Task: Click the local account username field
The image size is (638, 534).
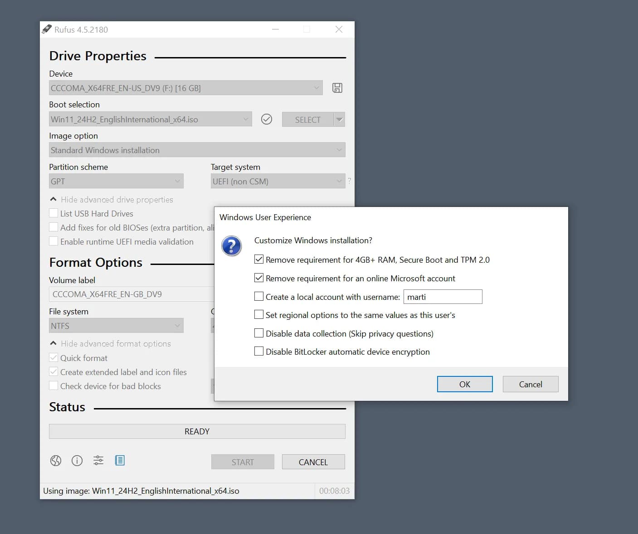Action: coord(443,297)
